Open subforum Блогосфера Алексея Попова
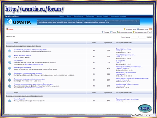 pyautogui.click(x=34, y=64)
